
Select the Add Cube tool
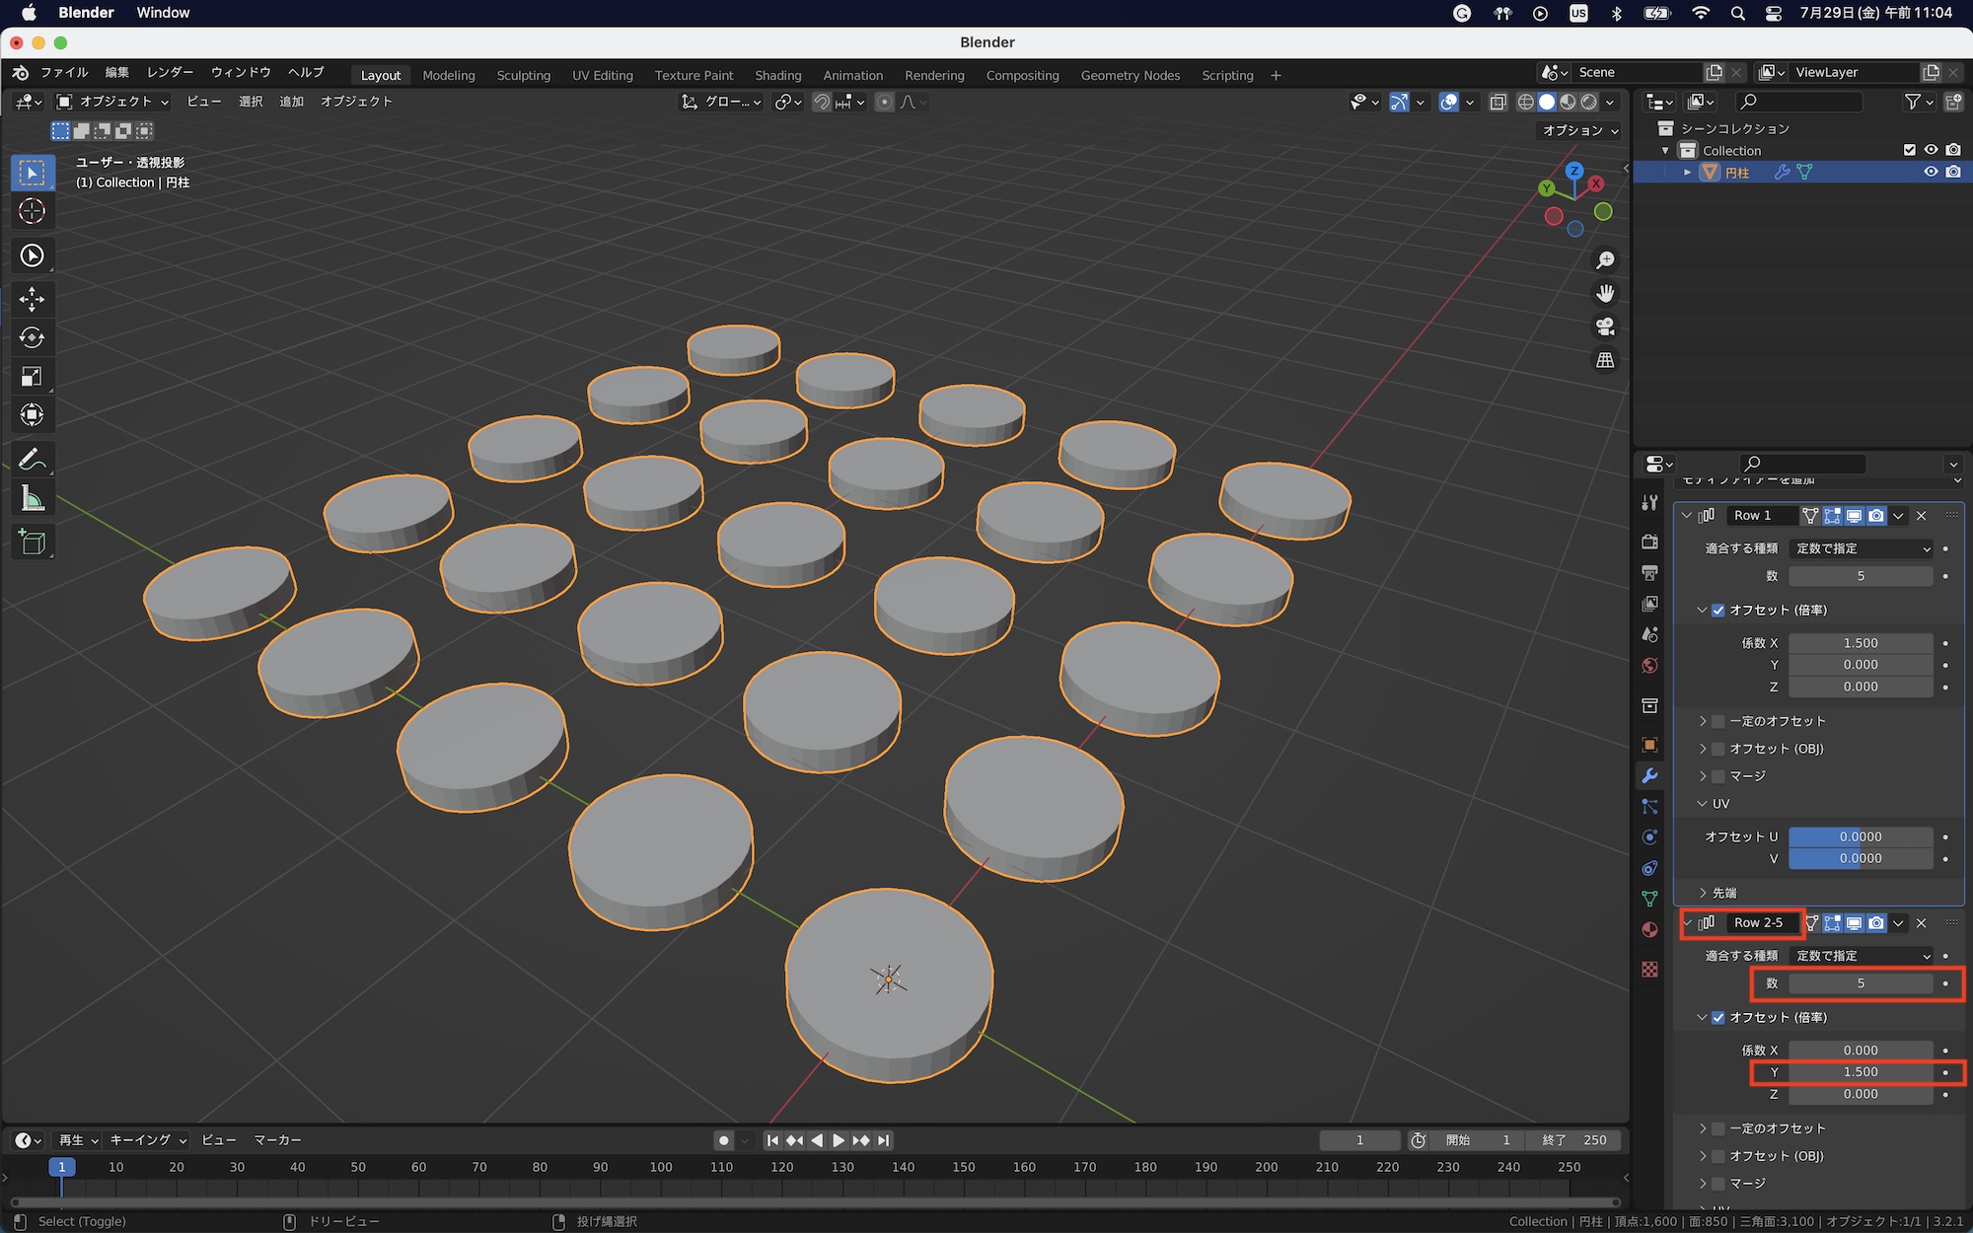click(32, 543)
